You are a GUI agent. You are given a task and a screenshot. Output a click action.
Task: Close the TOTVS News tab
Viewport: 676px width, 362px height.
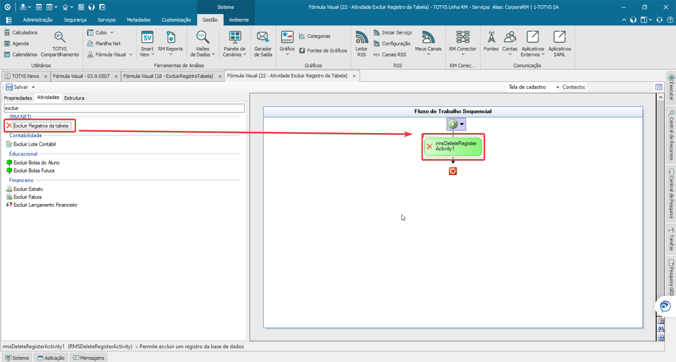pyautogui.click(x=46, y=76)
